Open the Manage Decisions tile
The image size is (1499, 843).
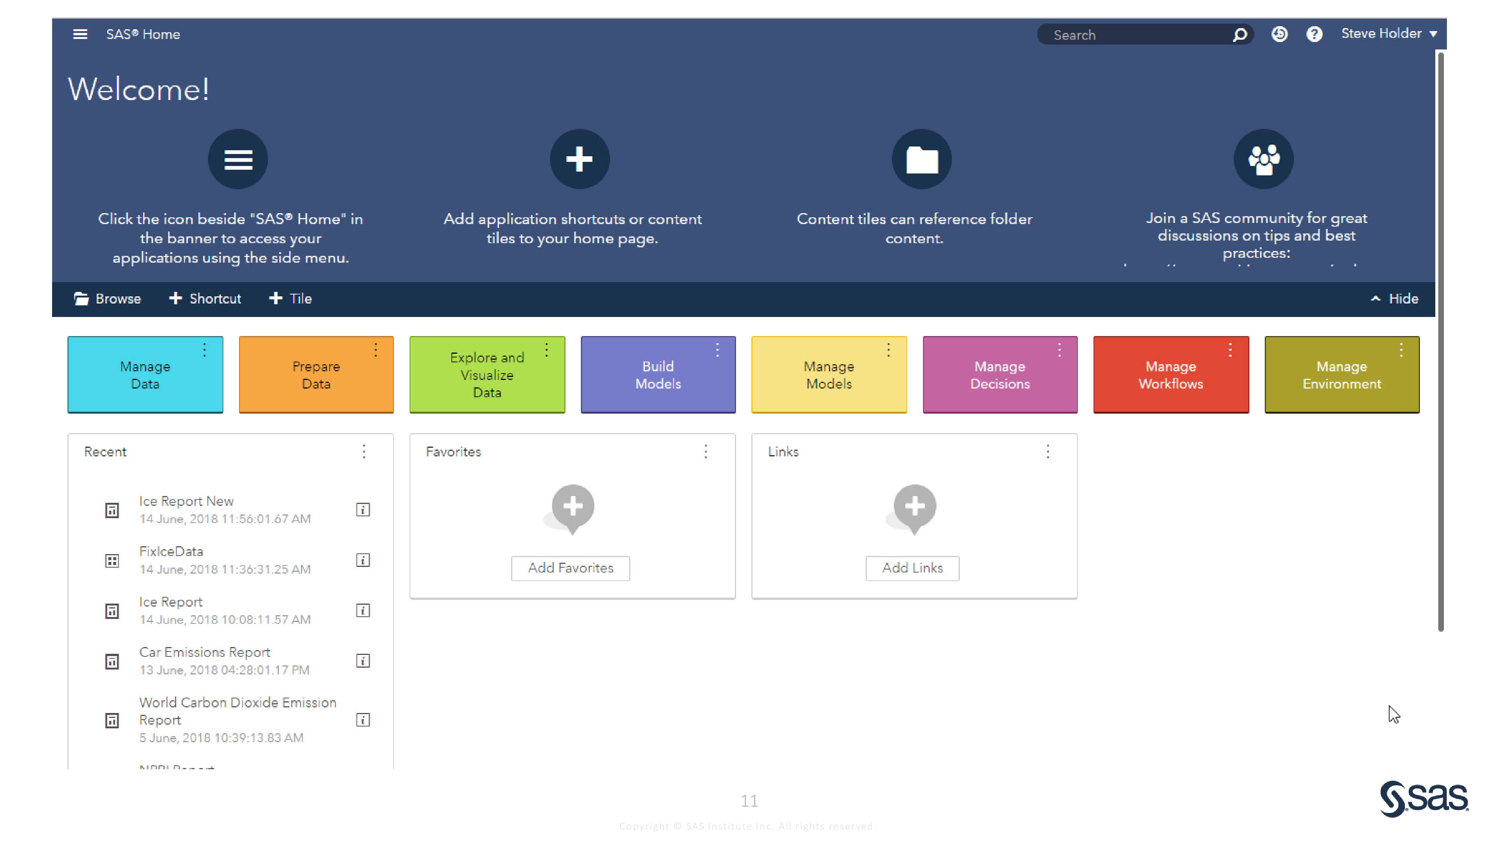1000,375
